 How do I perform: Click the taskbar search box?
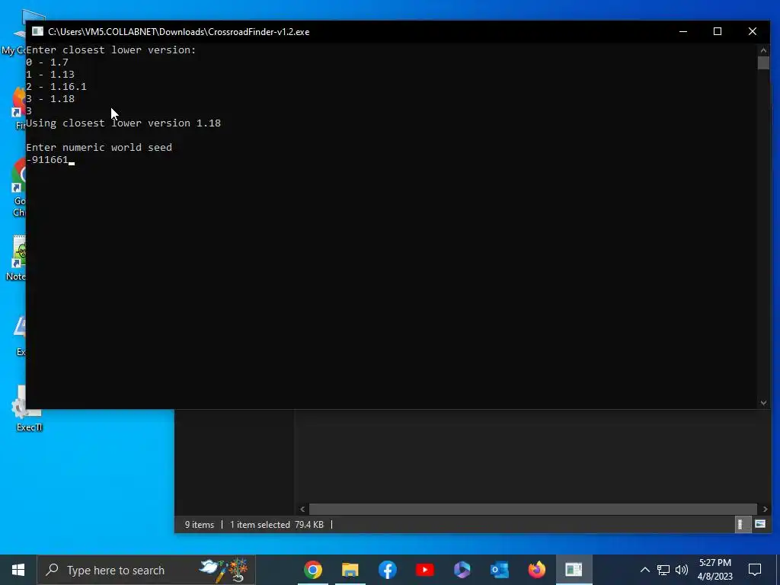(146, 570)
